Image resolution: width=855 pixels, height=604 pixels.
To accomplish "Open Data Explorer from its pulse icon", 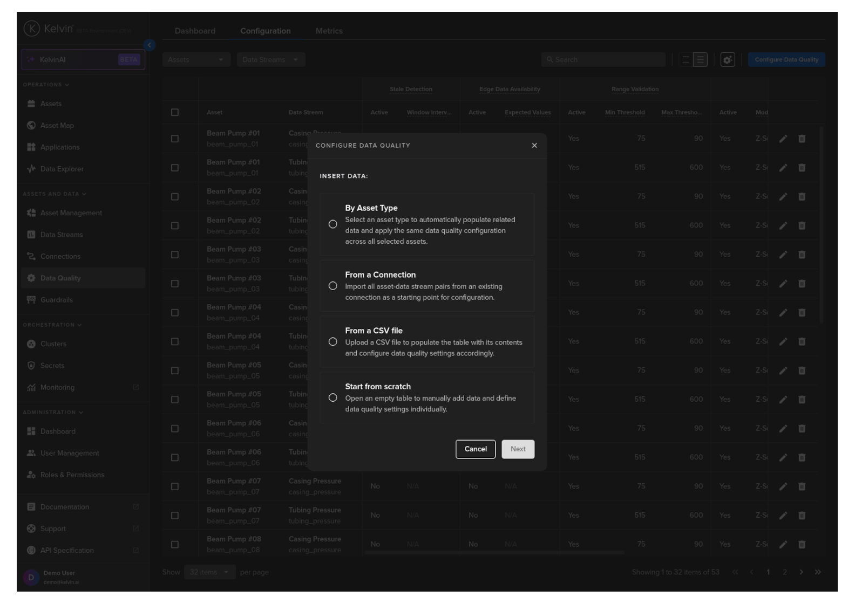I will point(31,169).
